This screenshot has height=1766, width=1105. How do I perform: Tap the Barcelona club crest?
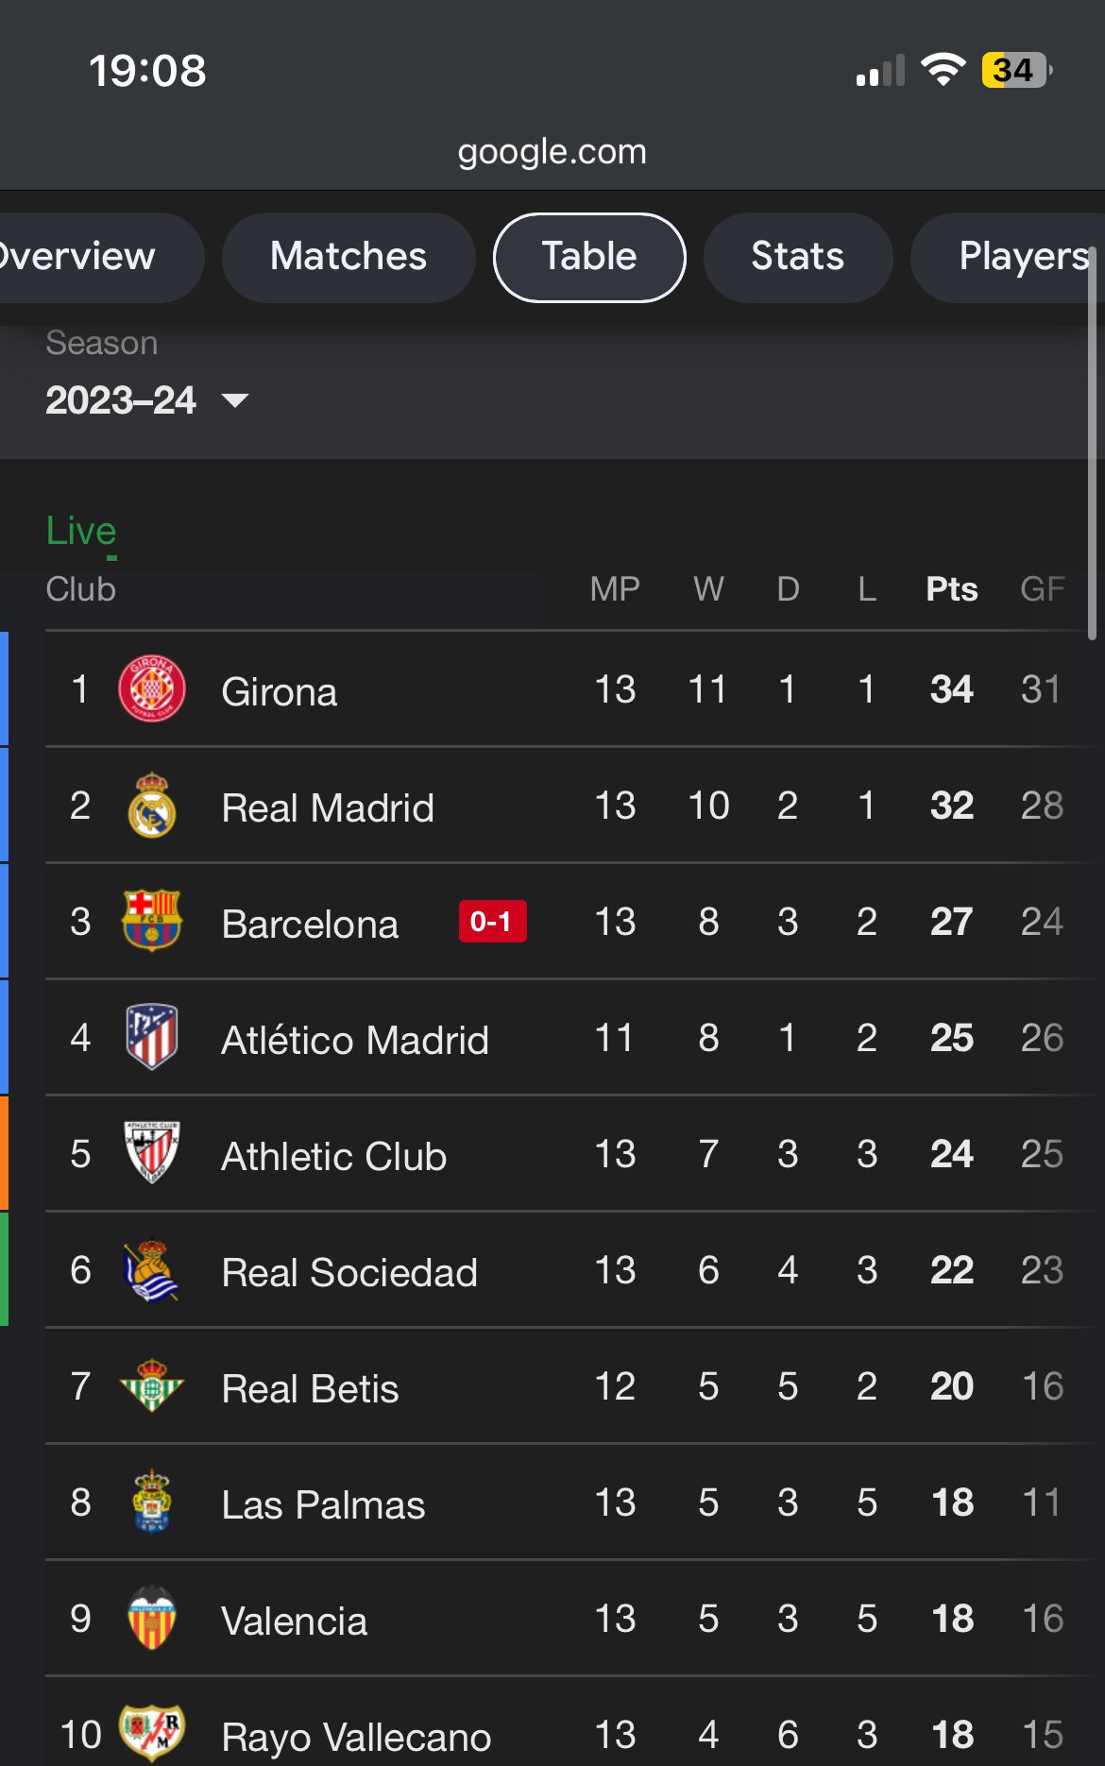tap(151, 921)
